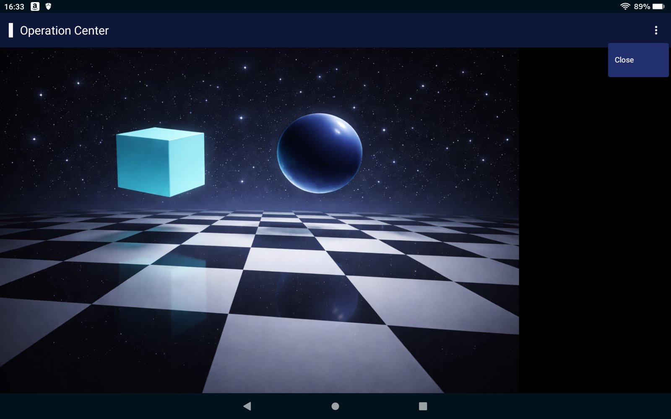Click the cube's cyan reflection on floor
The width and height of the screenshot is (671, 419).
pos(180,260)
